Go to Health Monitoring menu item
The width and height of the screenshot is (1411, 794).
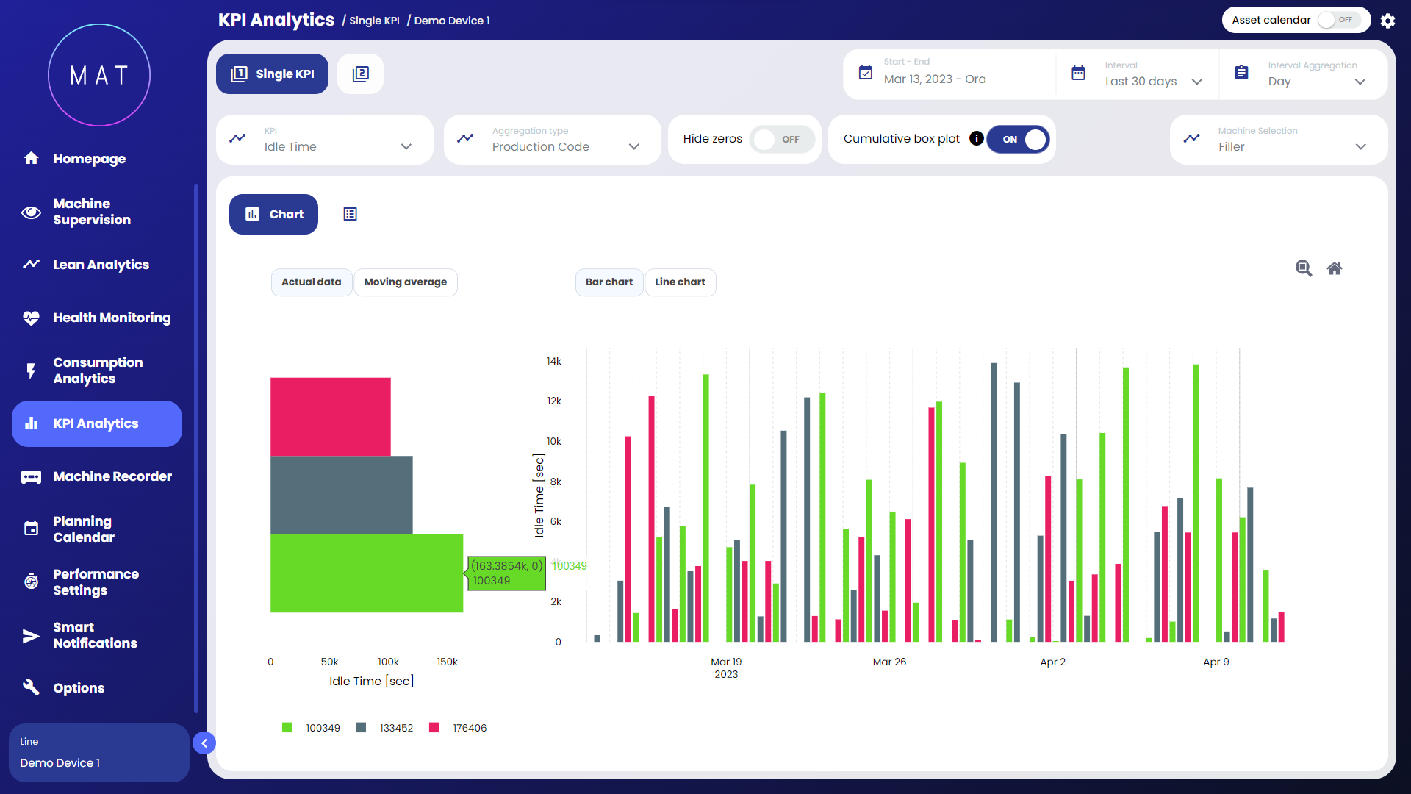[112, 318]
